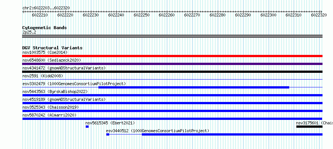Open nsv4341472 gnomAD variant label
Viewport: 333px width, 149px height.
64,68
